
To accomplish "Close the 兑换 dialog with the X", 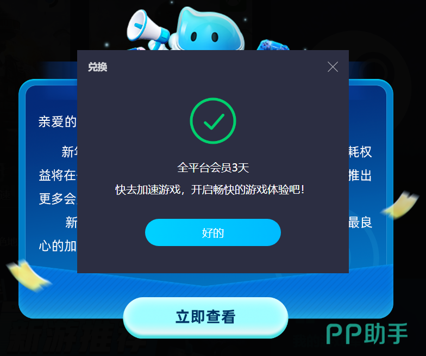I will 333,66.
